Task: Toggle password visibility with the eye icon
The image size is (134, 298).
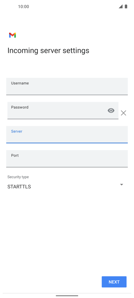Action: pos(111,111)
